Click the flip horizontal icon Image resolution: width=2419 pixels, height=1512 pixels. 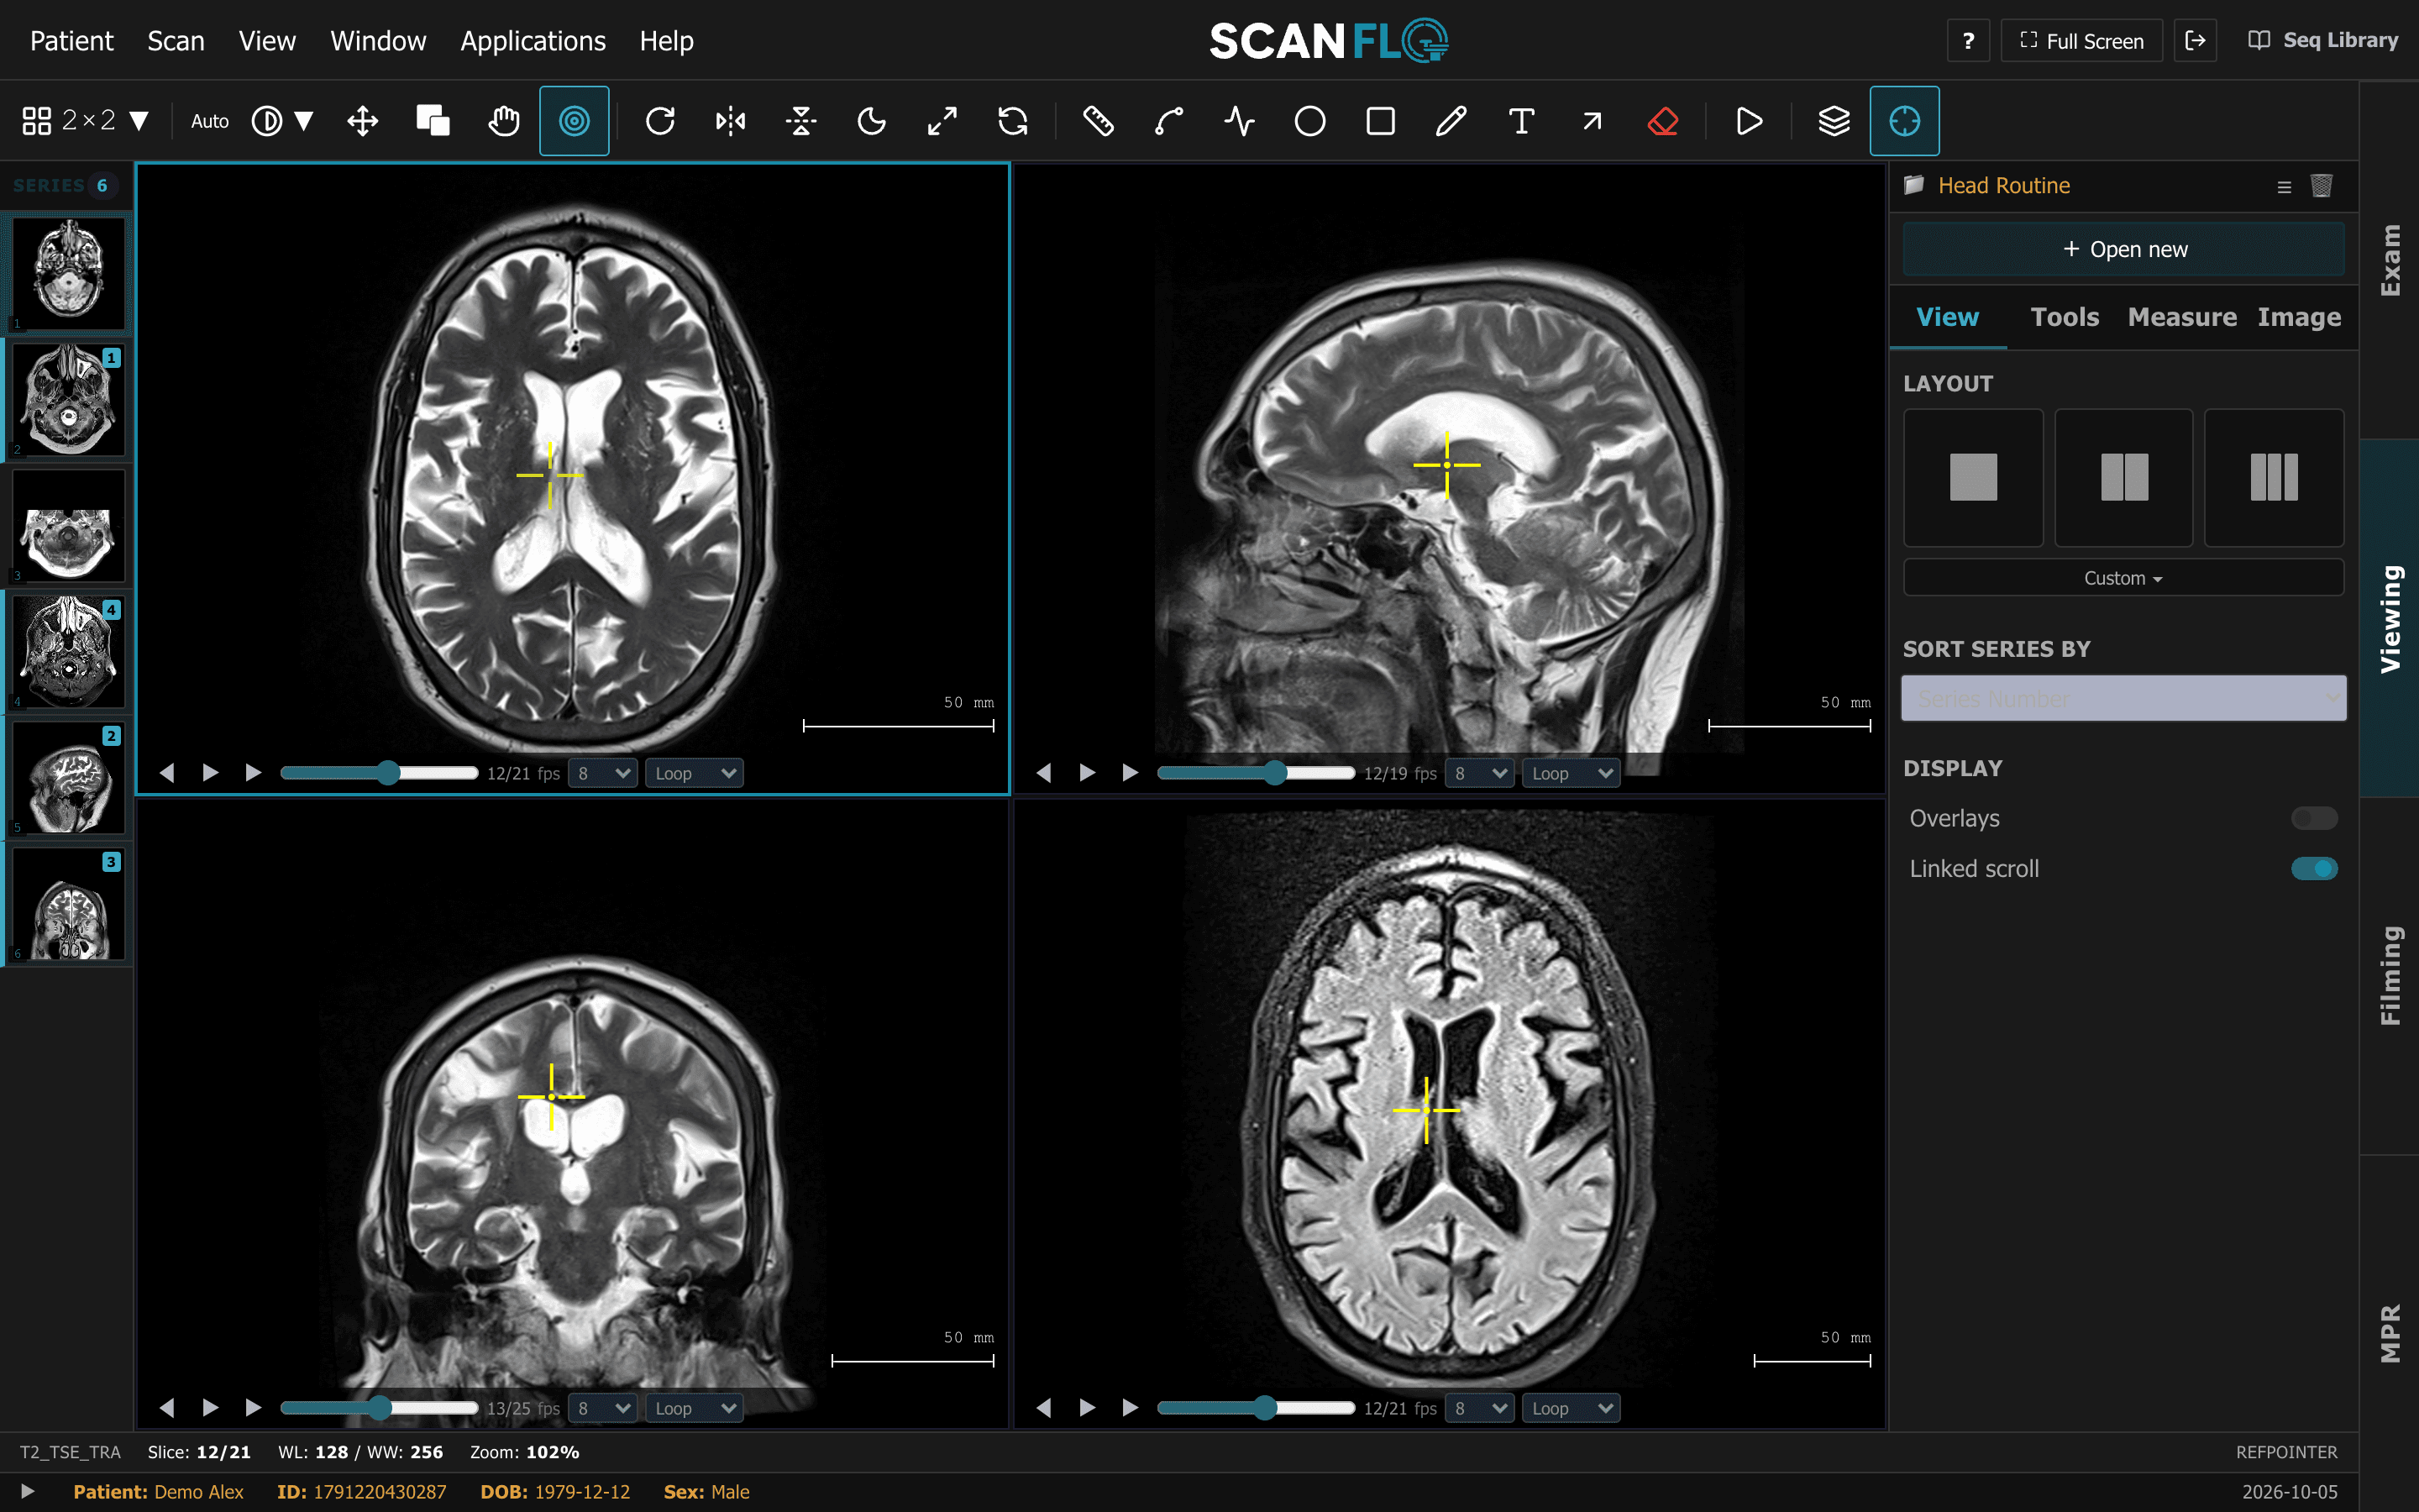pos(731,121)
